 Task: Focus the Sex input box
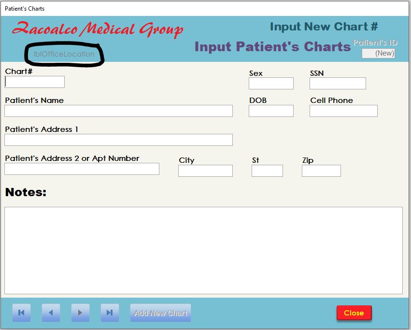tap(271, 83)
